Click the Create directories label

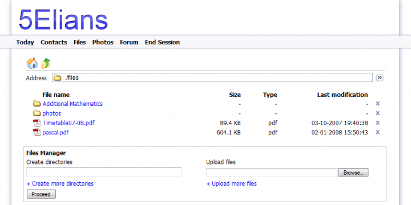[x=49, y=162]
